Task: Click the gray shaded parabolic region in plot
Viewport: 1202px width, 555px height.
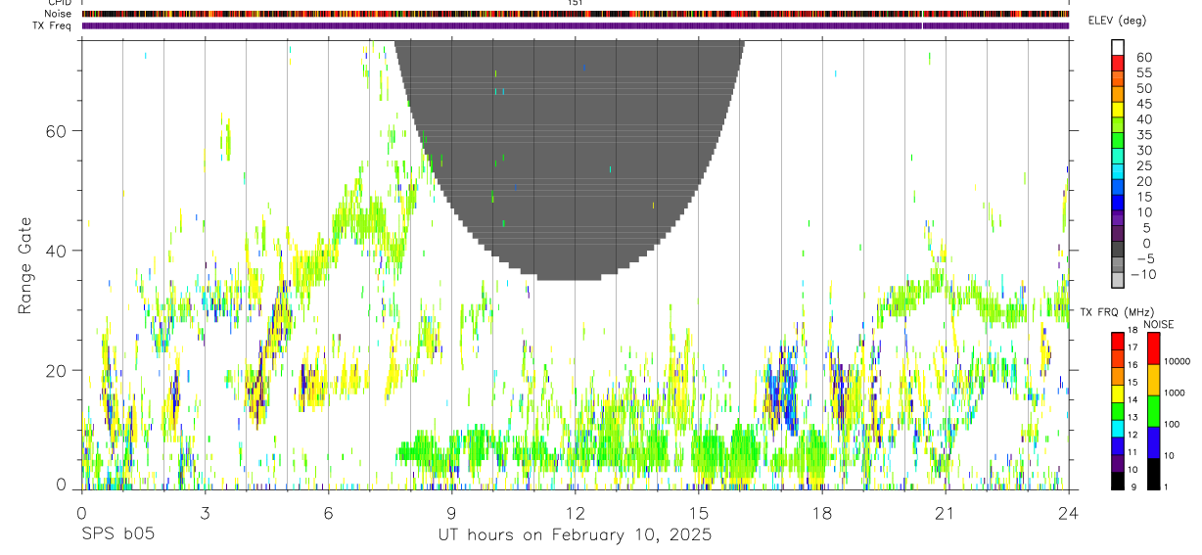Action: 571,162
